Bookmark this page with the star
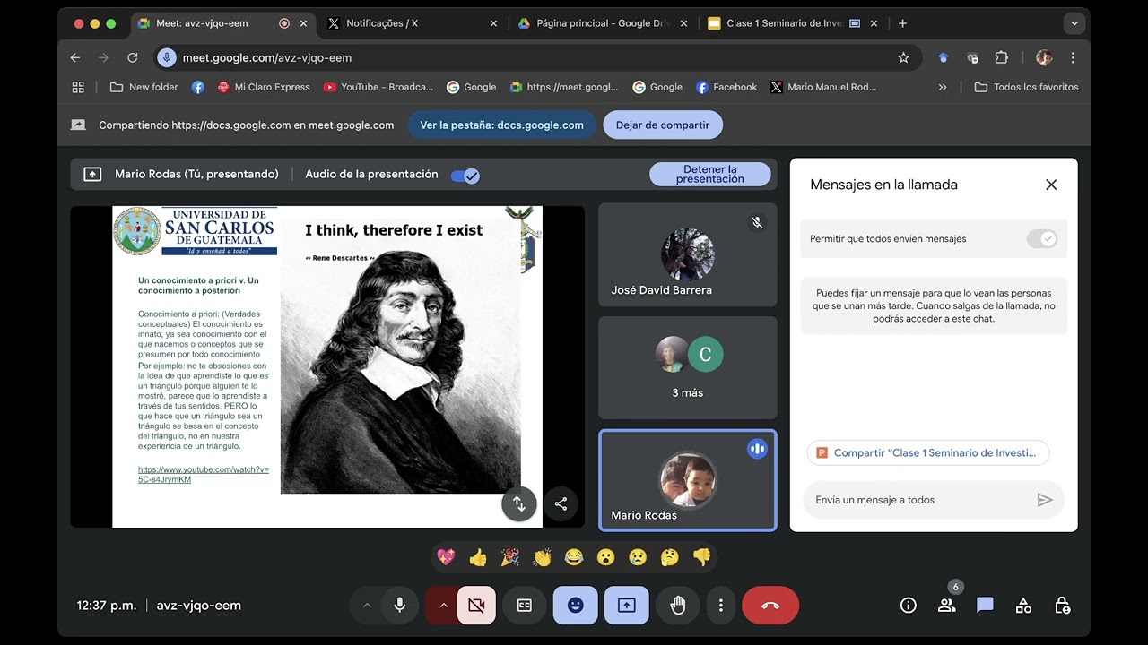1148x645 pixels. coord(903,57)
